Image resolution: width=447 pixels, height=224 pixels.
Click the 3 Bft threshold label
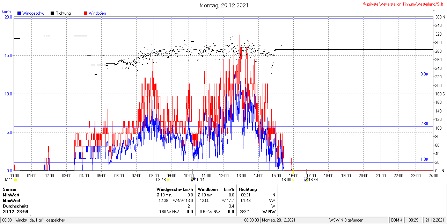424,74
